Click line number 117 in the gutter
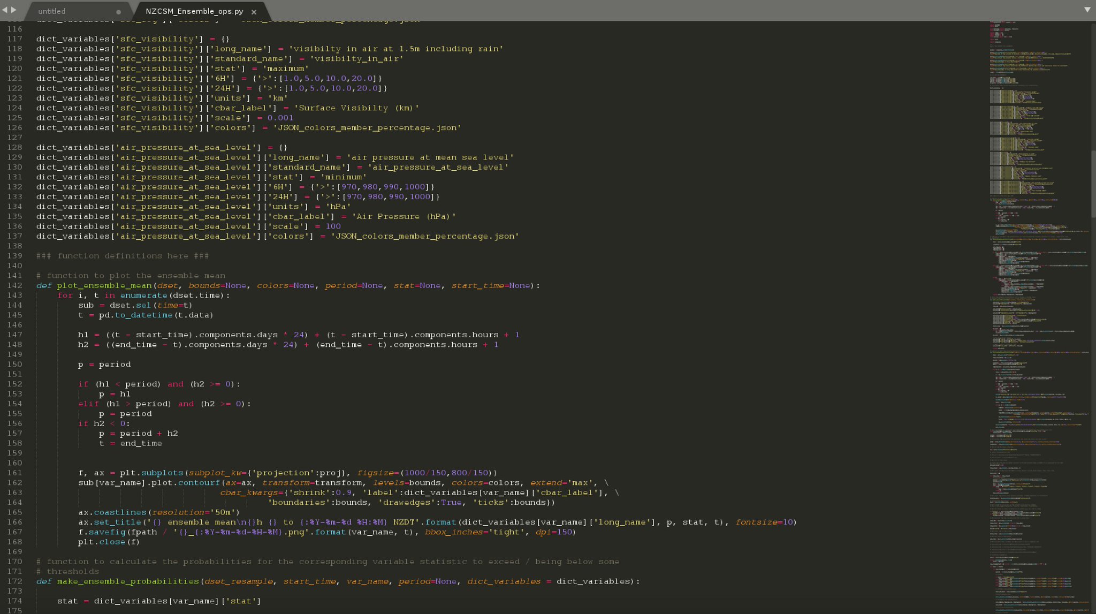Viewport: 1096px width, 614px height. 14,39
